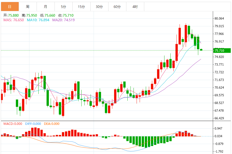Click the MA20: 74.519 indicator text

(x=63, y=20)
